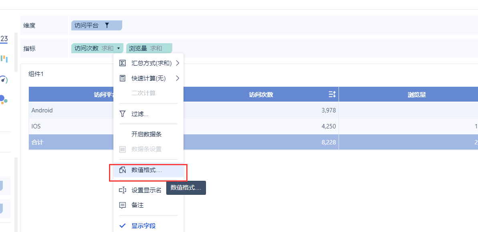Select the bubble chart type icon

[3, 99]
